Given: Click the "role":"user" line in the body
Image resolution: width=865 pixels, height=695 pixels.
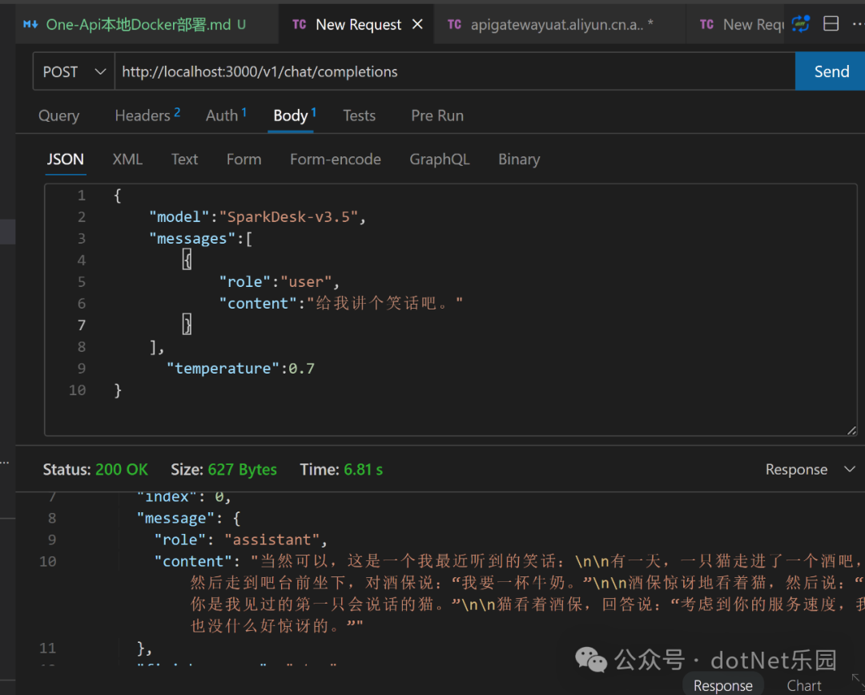Looking at the screenshot, I should pos(280,282).
